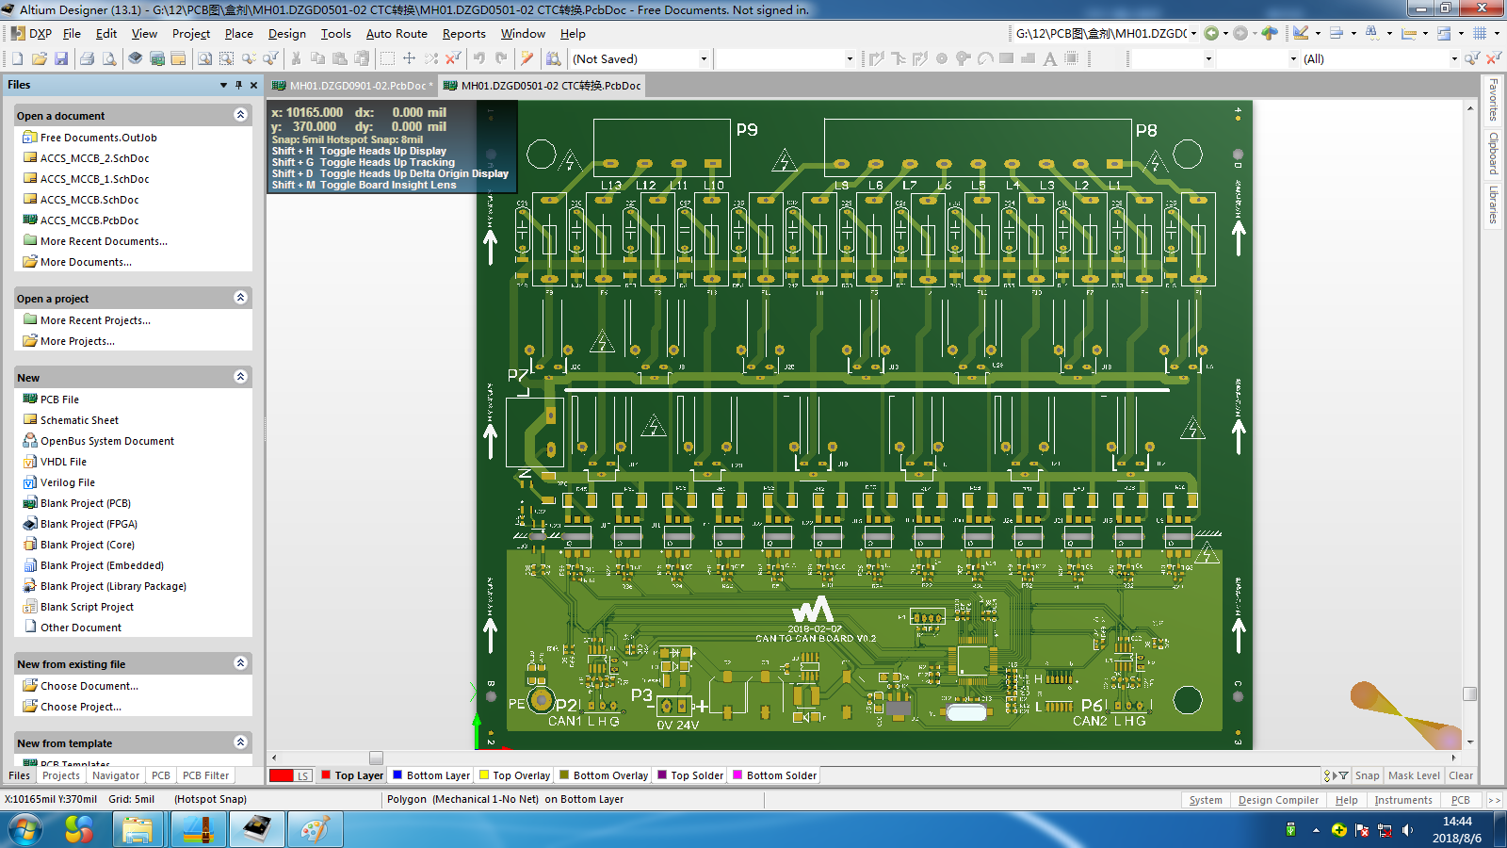The height and width of the screenshot is (848, 1507).
Task: Open the Favorites side panel tab
Action: coord(1493,100)
